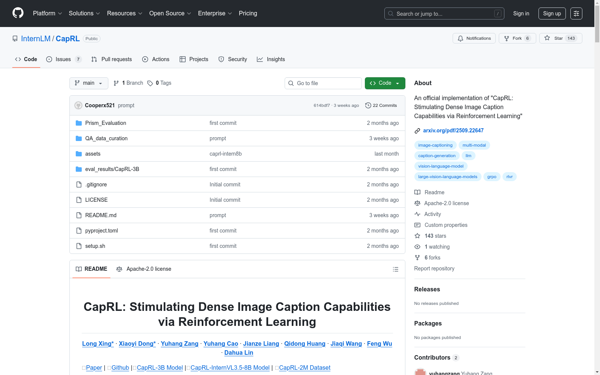The image size is (600, 375).
Task: Open the README.md file
Action: [101, 215]
